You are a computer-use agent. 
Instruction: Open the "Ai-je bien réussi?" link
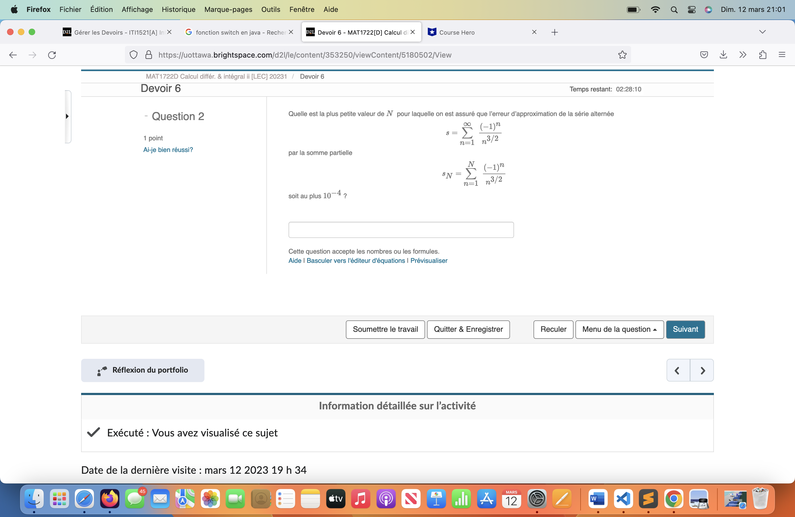pos(168,150)
